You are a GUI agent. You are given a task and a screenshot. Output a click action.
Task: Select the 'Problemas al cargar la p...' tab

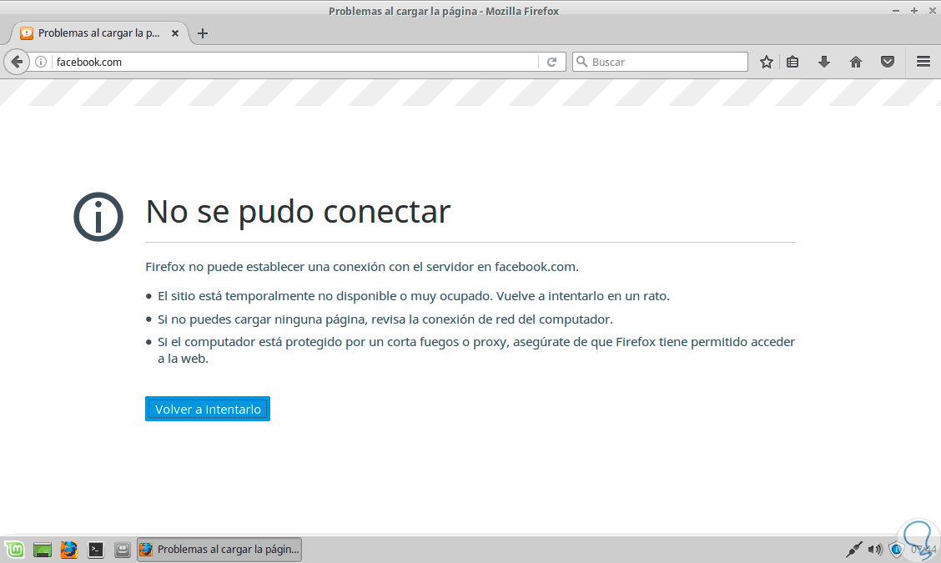(x=99, y=33)
